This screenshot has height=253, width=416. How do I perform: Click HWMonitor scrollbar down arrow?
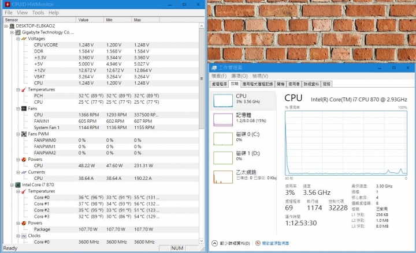[x=202, y=241]
